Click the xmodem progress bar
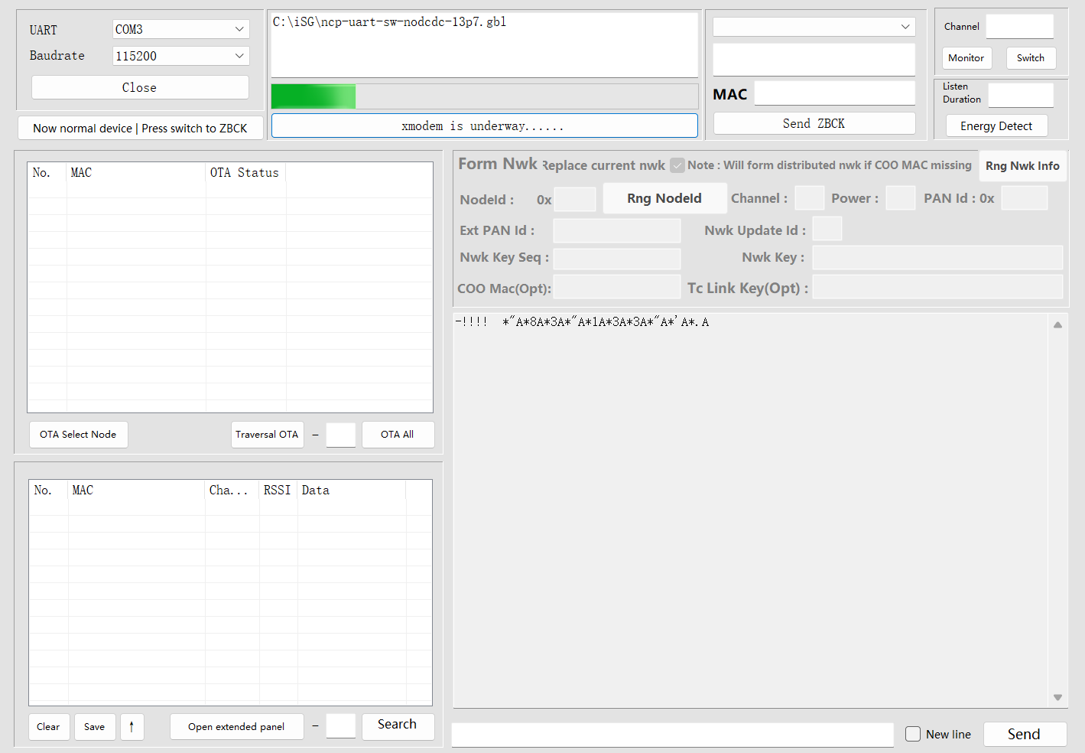This screenshot has width=1085, height=753. coord(484,96)
